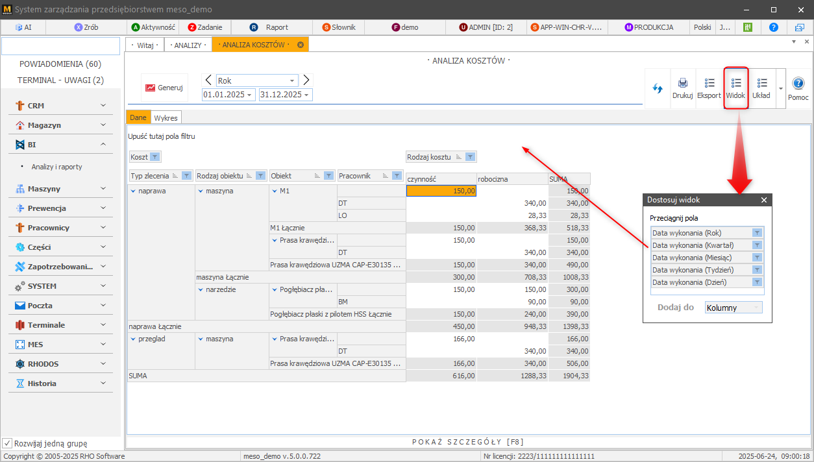Open the Dodaj do Kolumny dropdown
Viewport: 814px width, 462px height.
734,308
